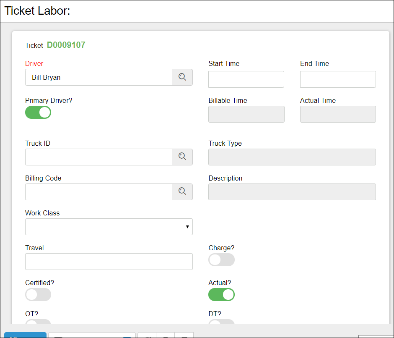The image size is (394, 338).
Task: Open ticket number D0009107
Action: point(66,45)
